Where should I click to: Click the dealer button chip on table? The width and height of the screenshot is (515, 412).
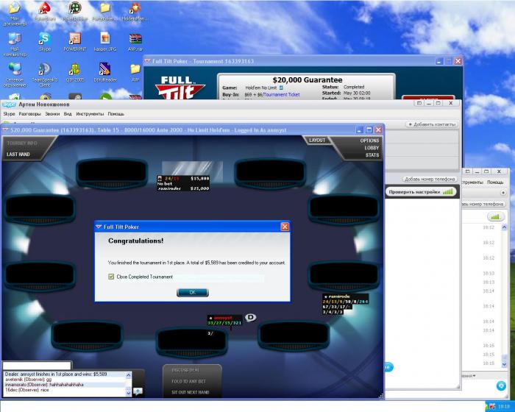[251, 317]
